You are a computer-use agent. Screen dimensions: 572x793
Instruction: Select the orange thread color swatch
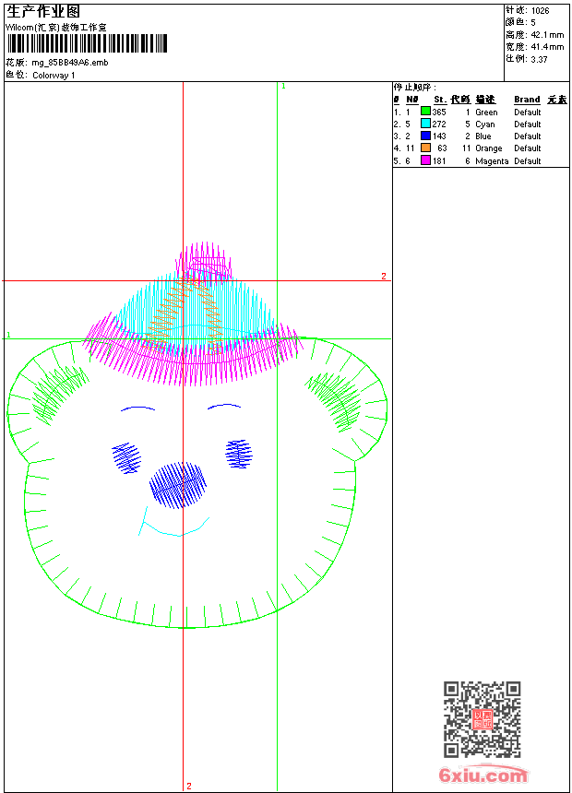coord(425,148)
